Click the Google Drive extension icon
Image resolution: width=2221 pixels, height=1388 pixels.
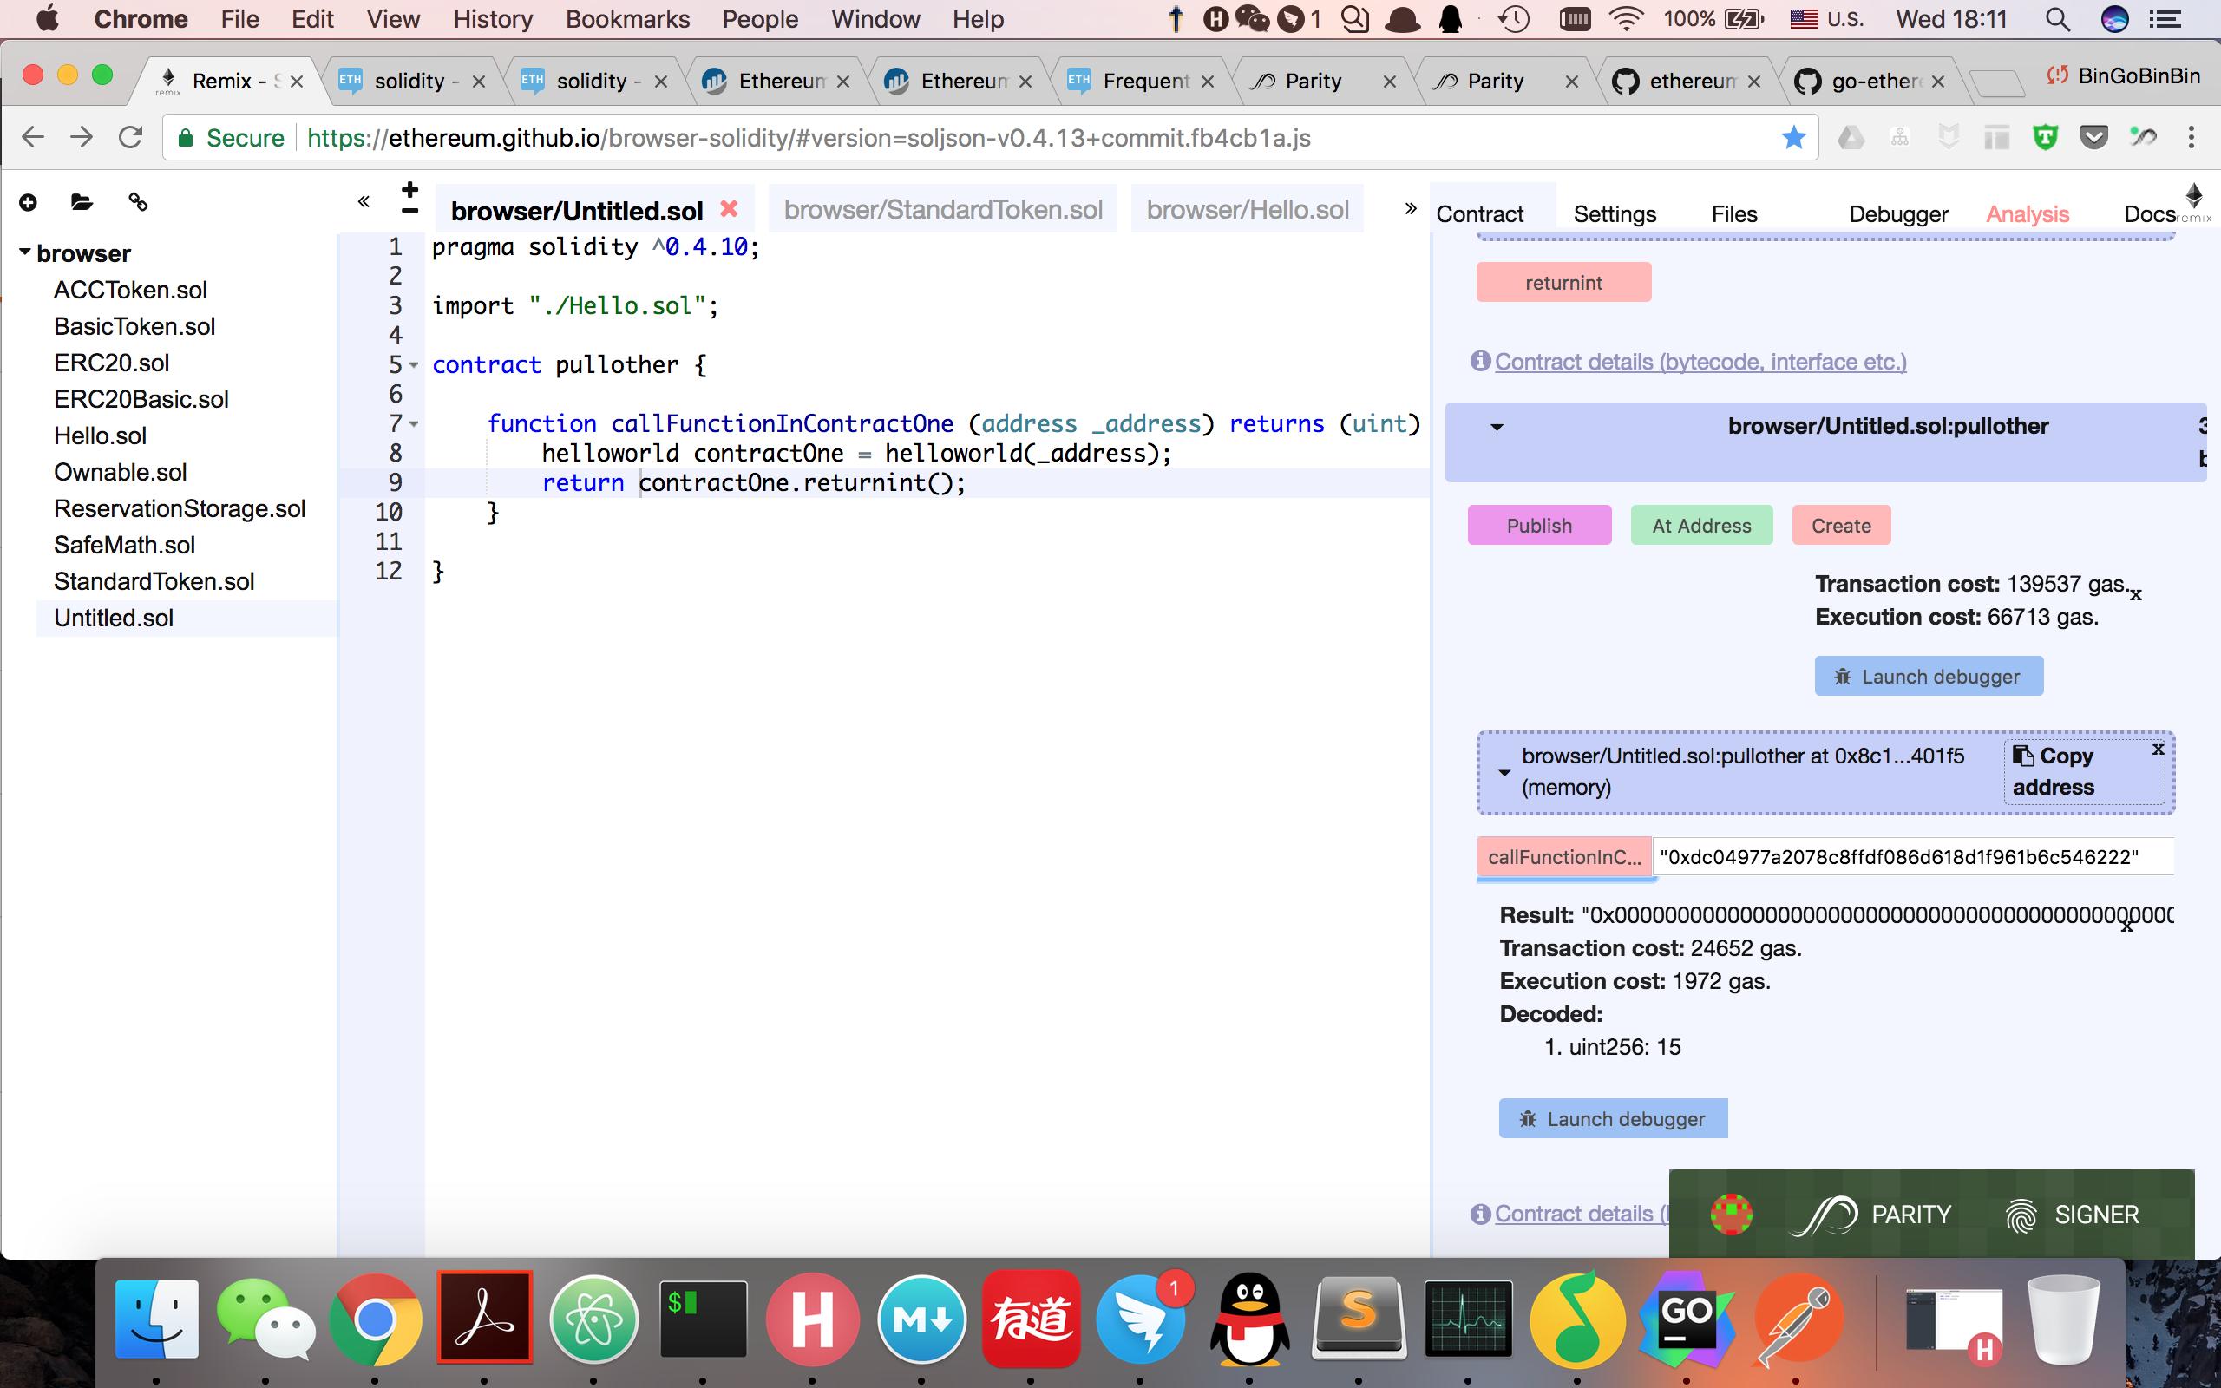pos(1851,138)
